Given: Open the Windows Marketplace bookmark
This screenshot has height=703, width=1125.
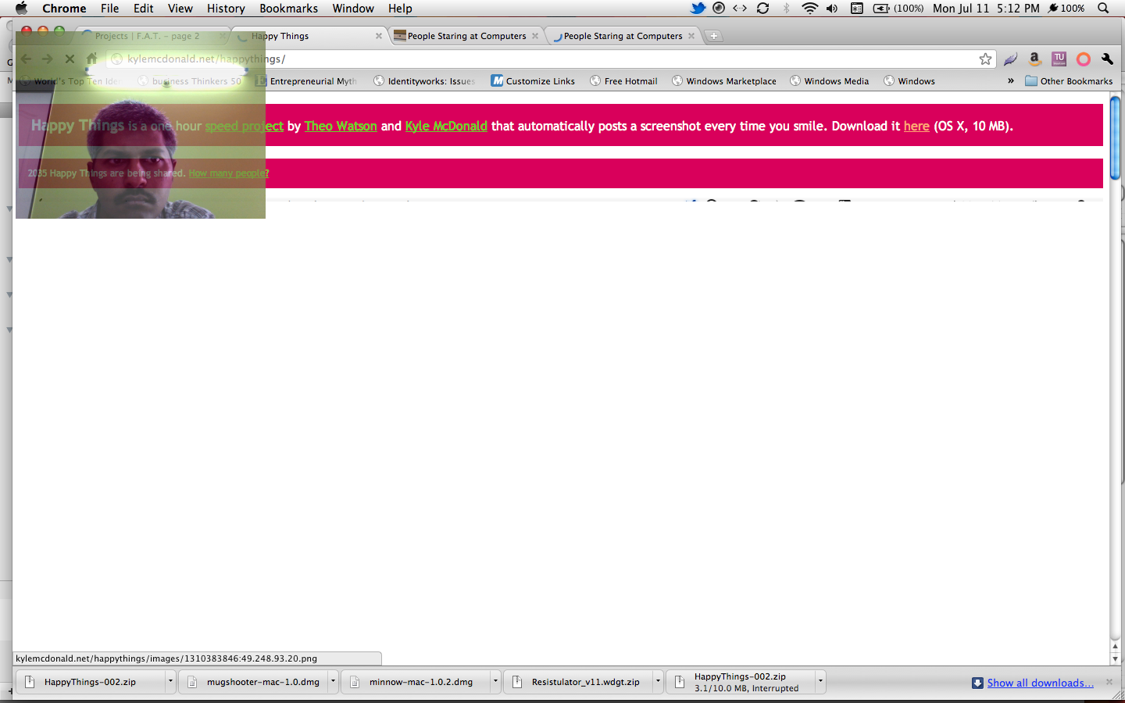Looking at the screenshot, I should pos(724,81).
